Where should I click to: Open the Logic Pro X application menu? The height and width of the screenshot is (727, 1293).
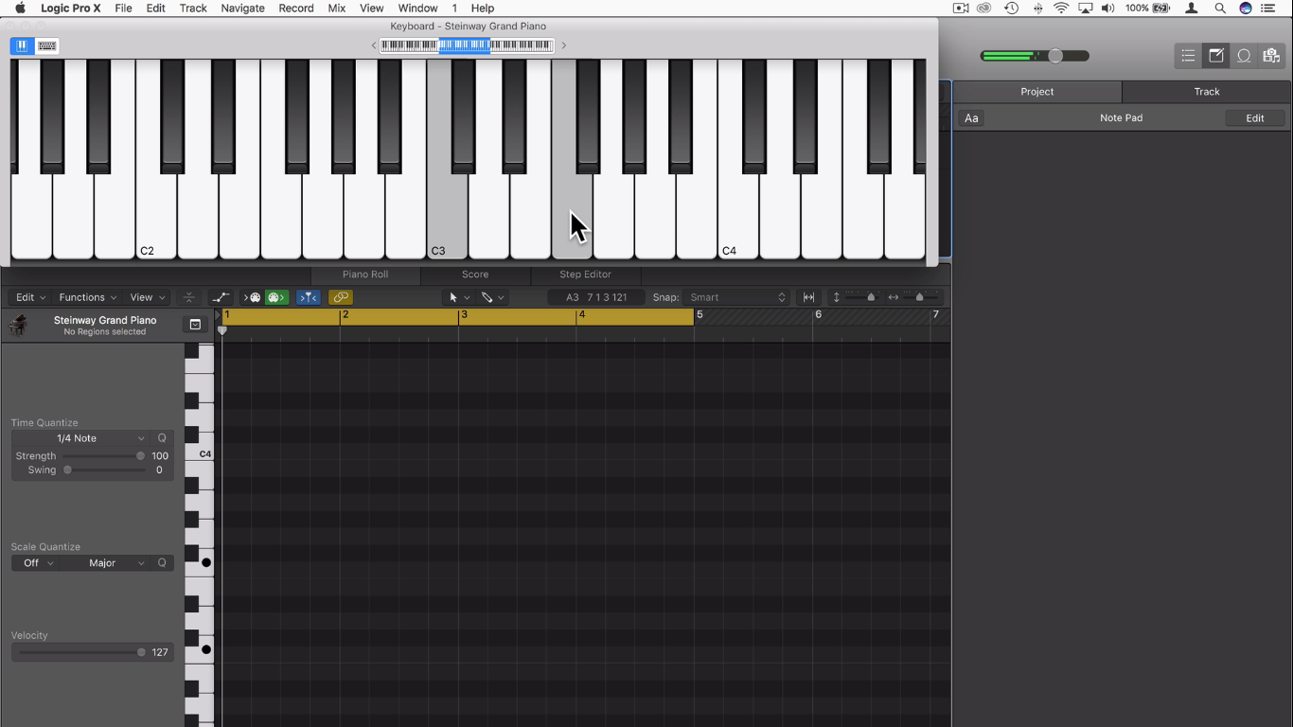[x=71, y=9]
